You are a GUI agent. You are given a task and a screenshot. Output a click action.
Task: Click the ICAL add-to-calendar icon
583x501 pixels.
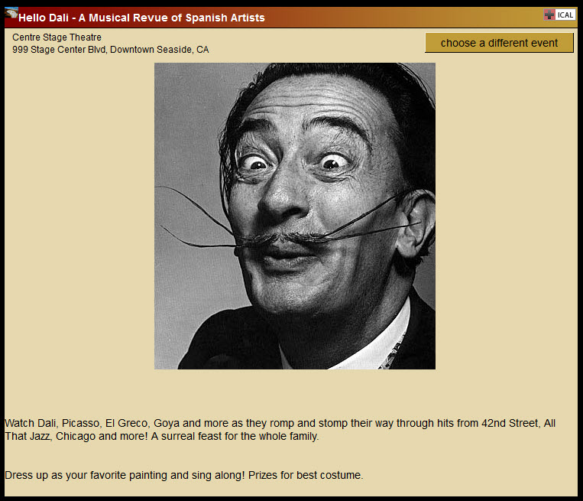point(559,15)
